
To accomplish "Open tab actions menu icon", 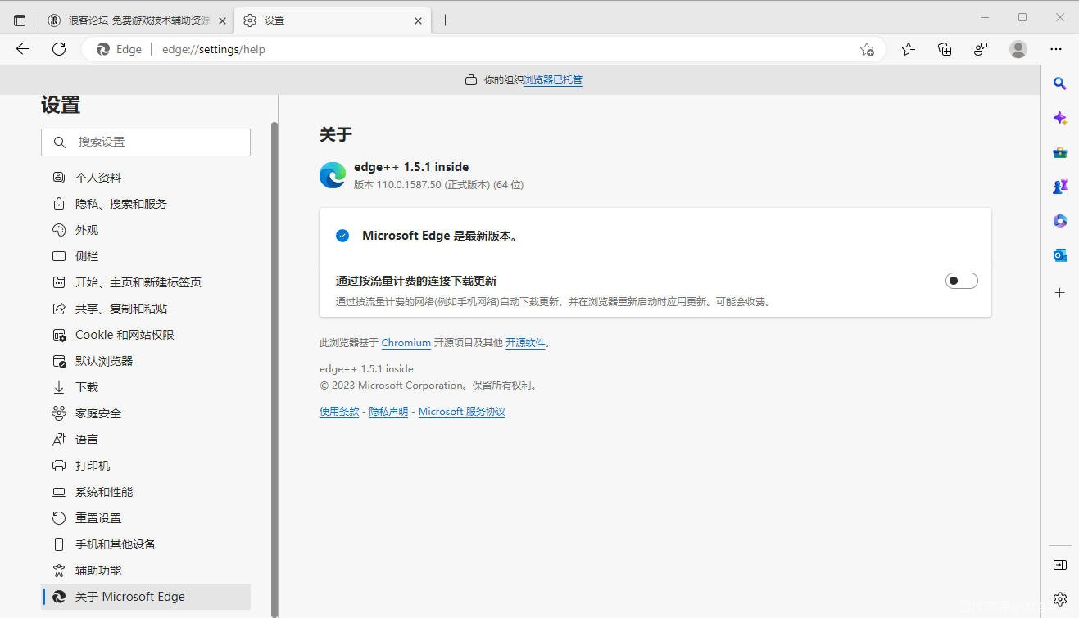I will tap(20, 20).
